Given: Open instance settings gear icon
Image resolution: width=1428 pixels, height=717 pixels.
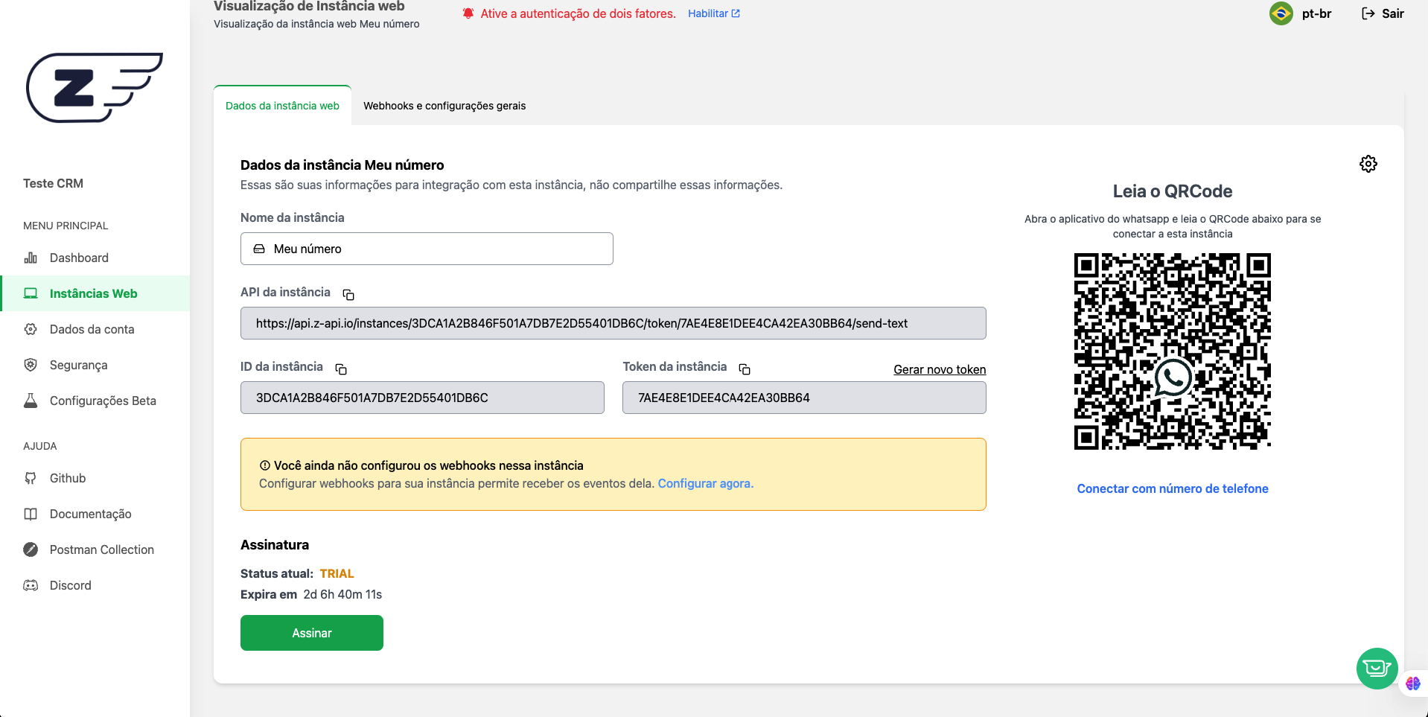Looking at the screenshot, I should click(1368, 164).
